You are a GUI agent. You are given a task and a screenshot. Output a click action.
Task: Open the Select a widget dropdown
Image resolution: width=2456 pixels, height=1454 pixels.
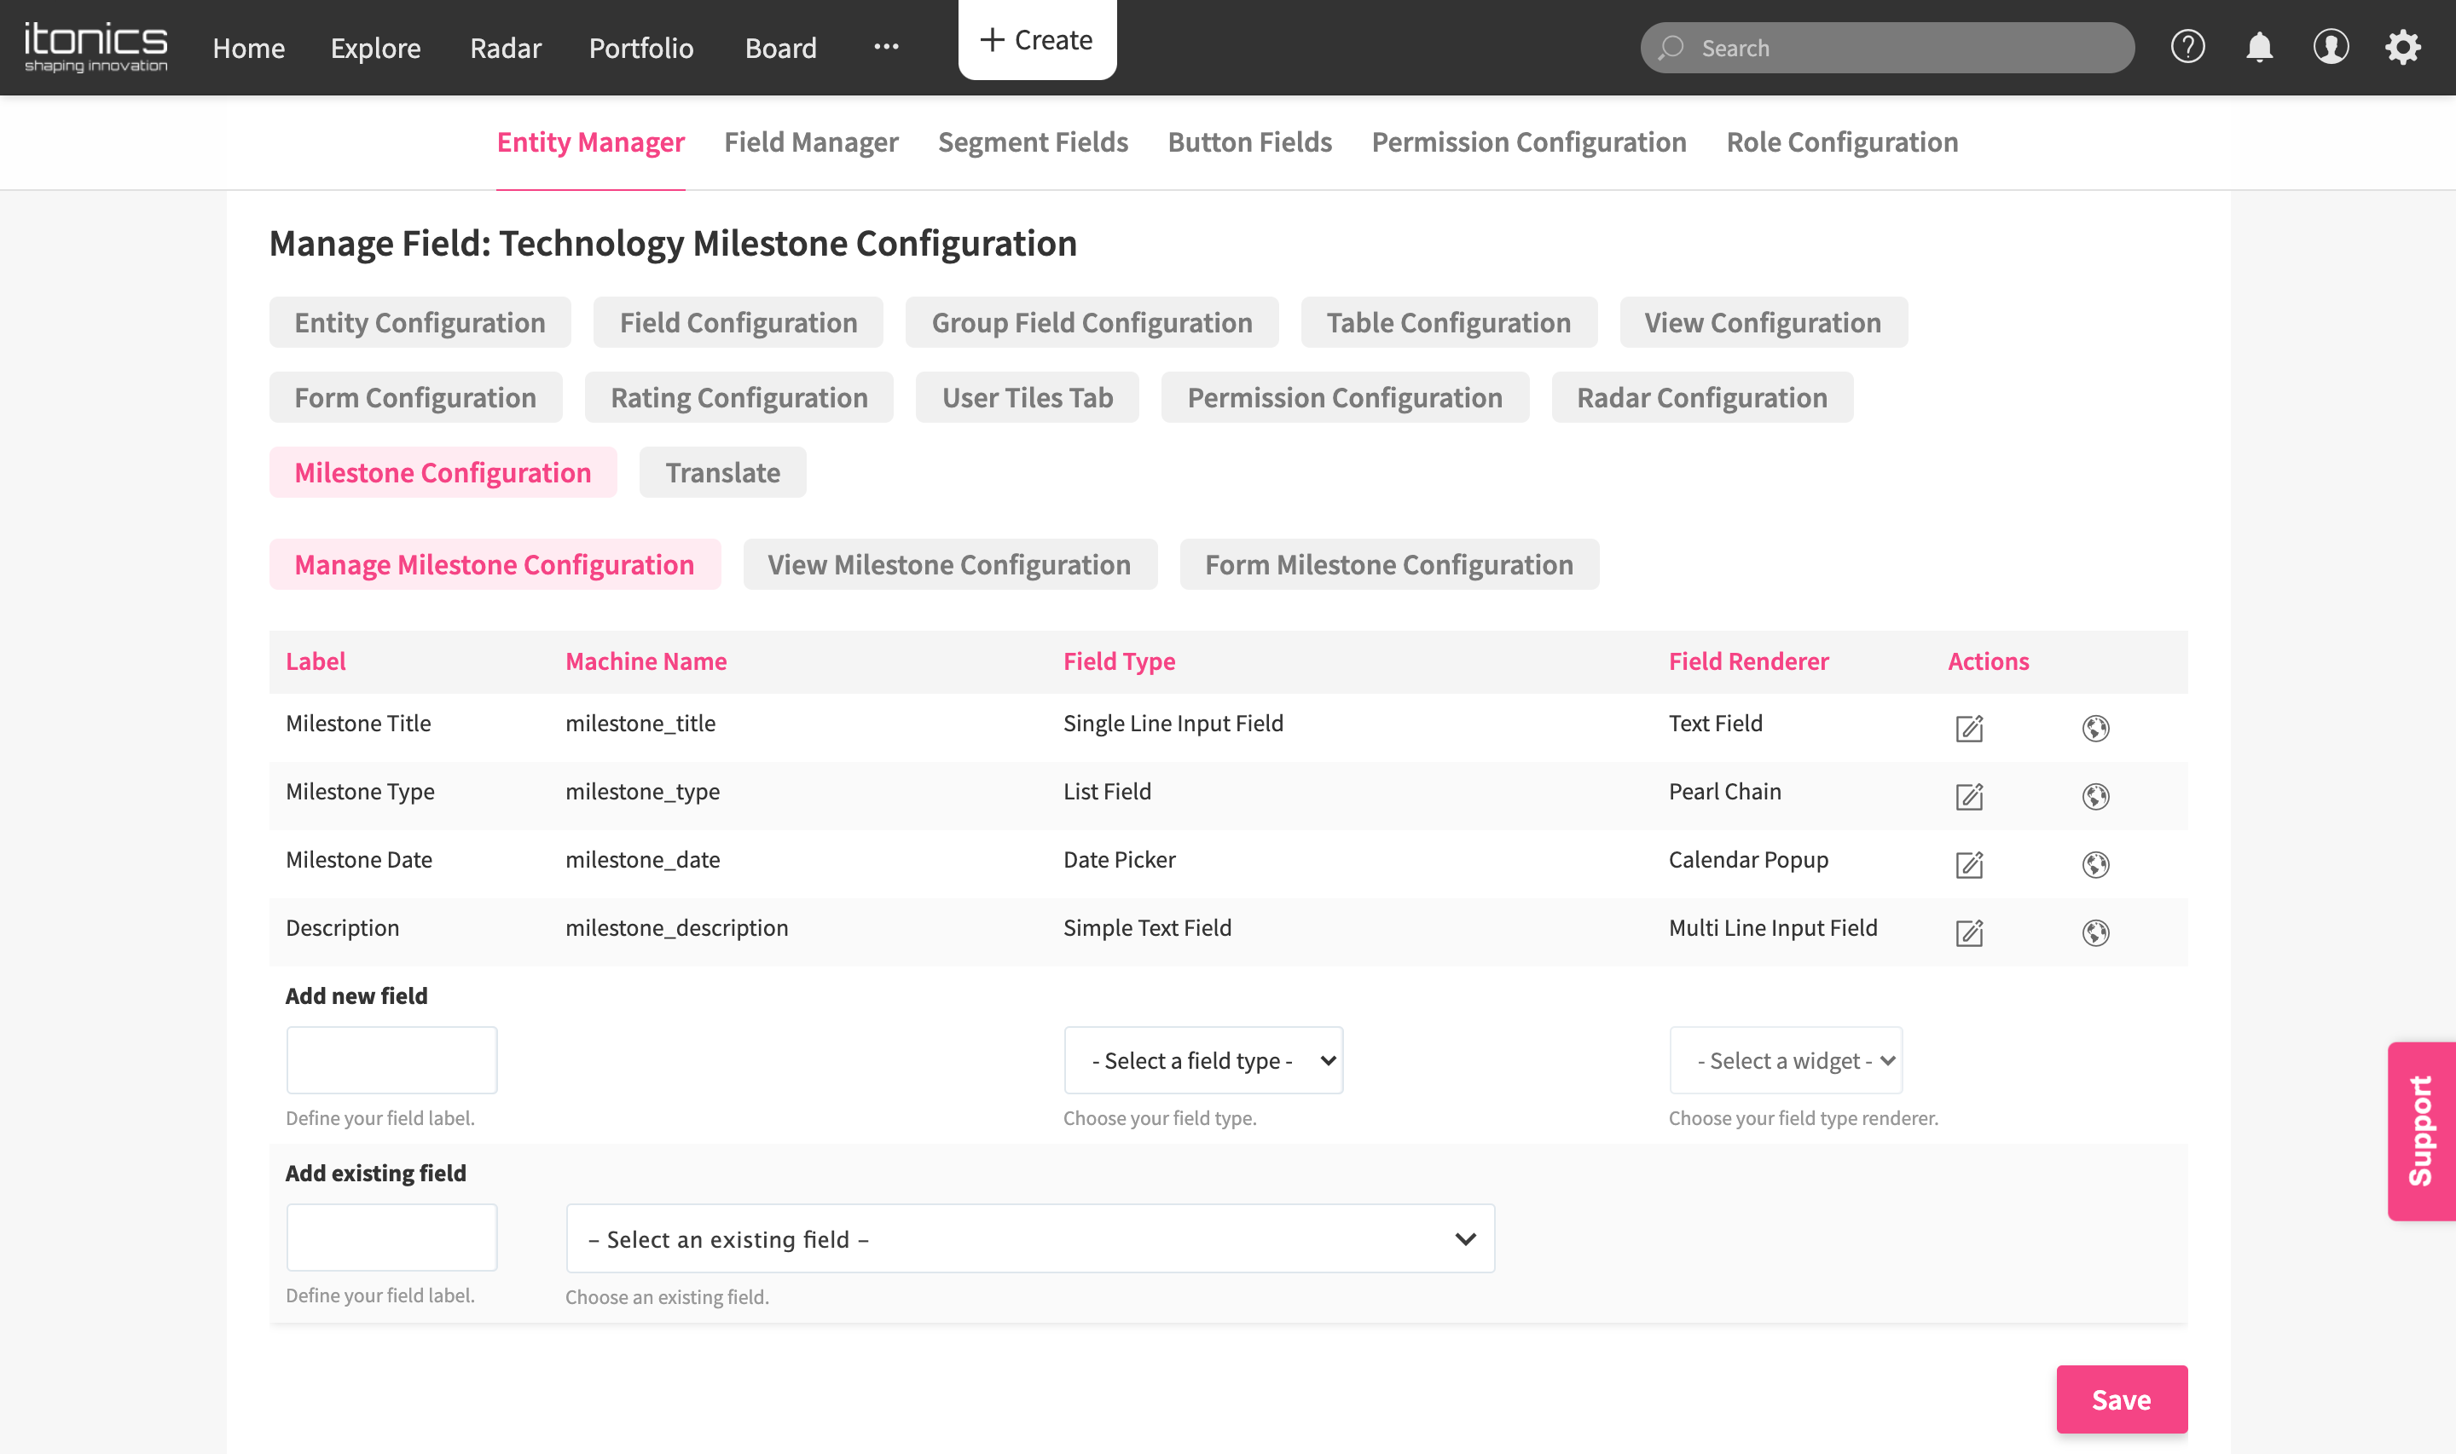coord(1786,1060)
